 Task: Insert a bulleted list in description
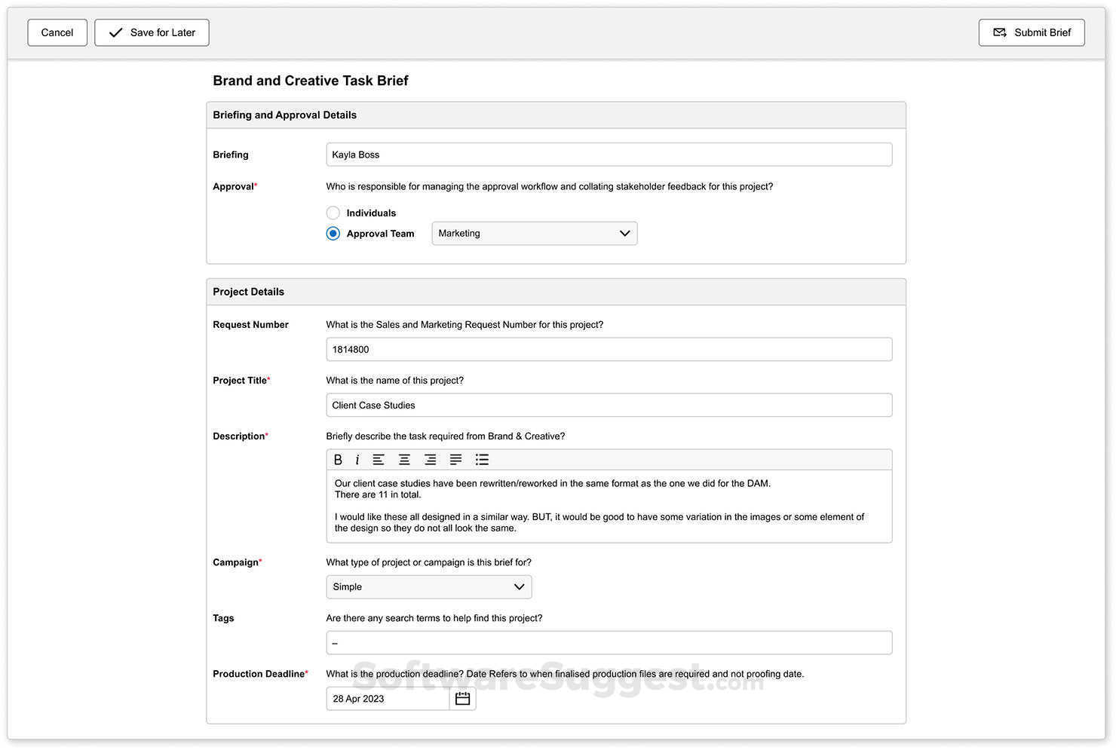click(482, 460)
